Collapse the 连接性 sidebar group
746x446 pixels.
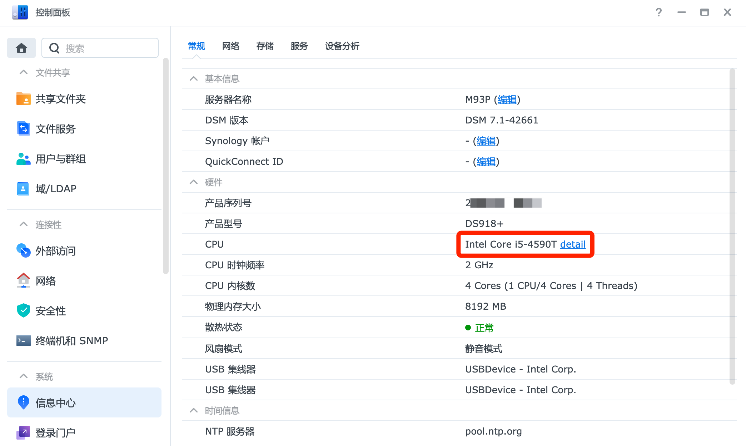24,224
